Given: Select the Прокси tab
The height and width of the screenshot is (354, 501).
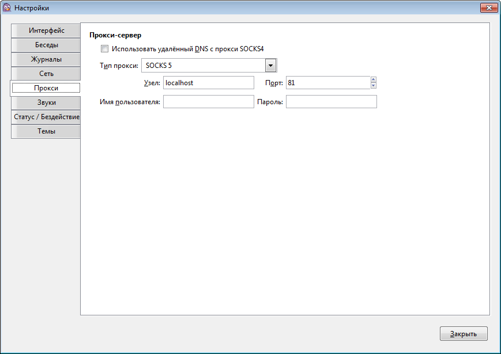Looking at the screenshot, I should (x=46, y=88).
